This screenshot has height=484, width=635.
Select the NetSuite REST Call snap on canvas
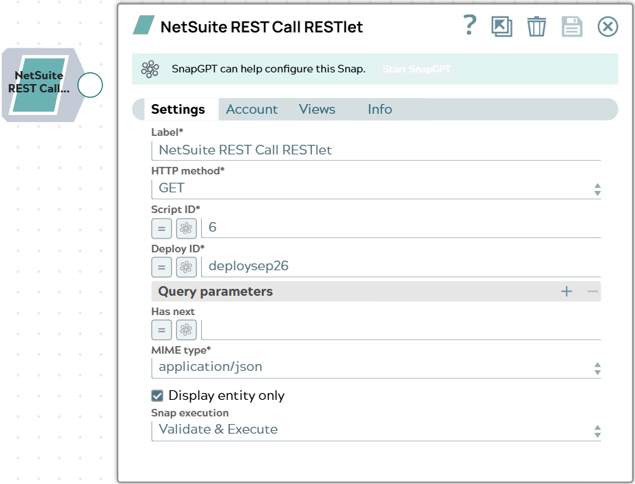39,85
